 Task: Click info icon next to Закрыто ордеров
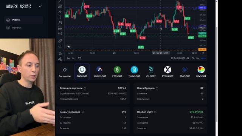tap(82, 112)
